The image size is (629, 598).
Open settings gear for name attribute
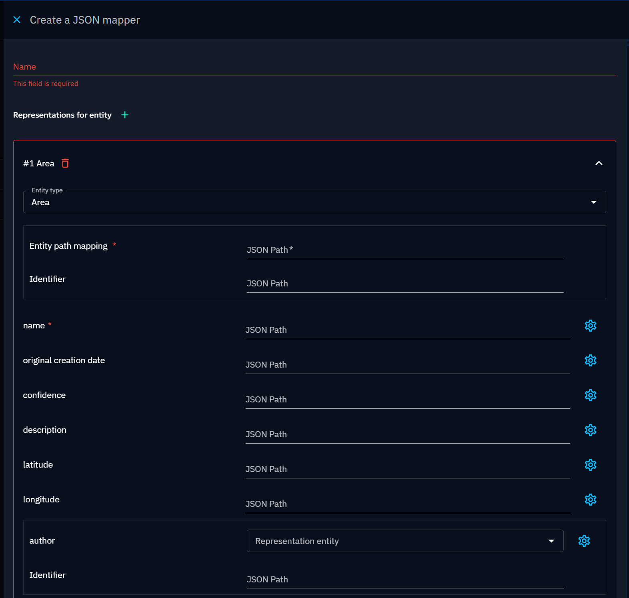point(590,326)
